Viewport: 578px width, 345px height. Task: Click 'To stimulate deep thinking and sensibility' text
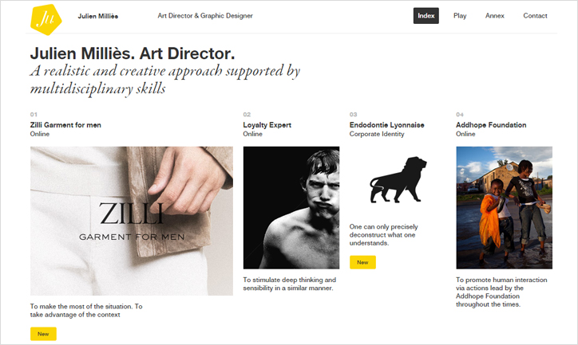289,284
